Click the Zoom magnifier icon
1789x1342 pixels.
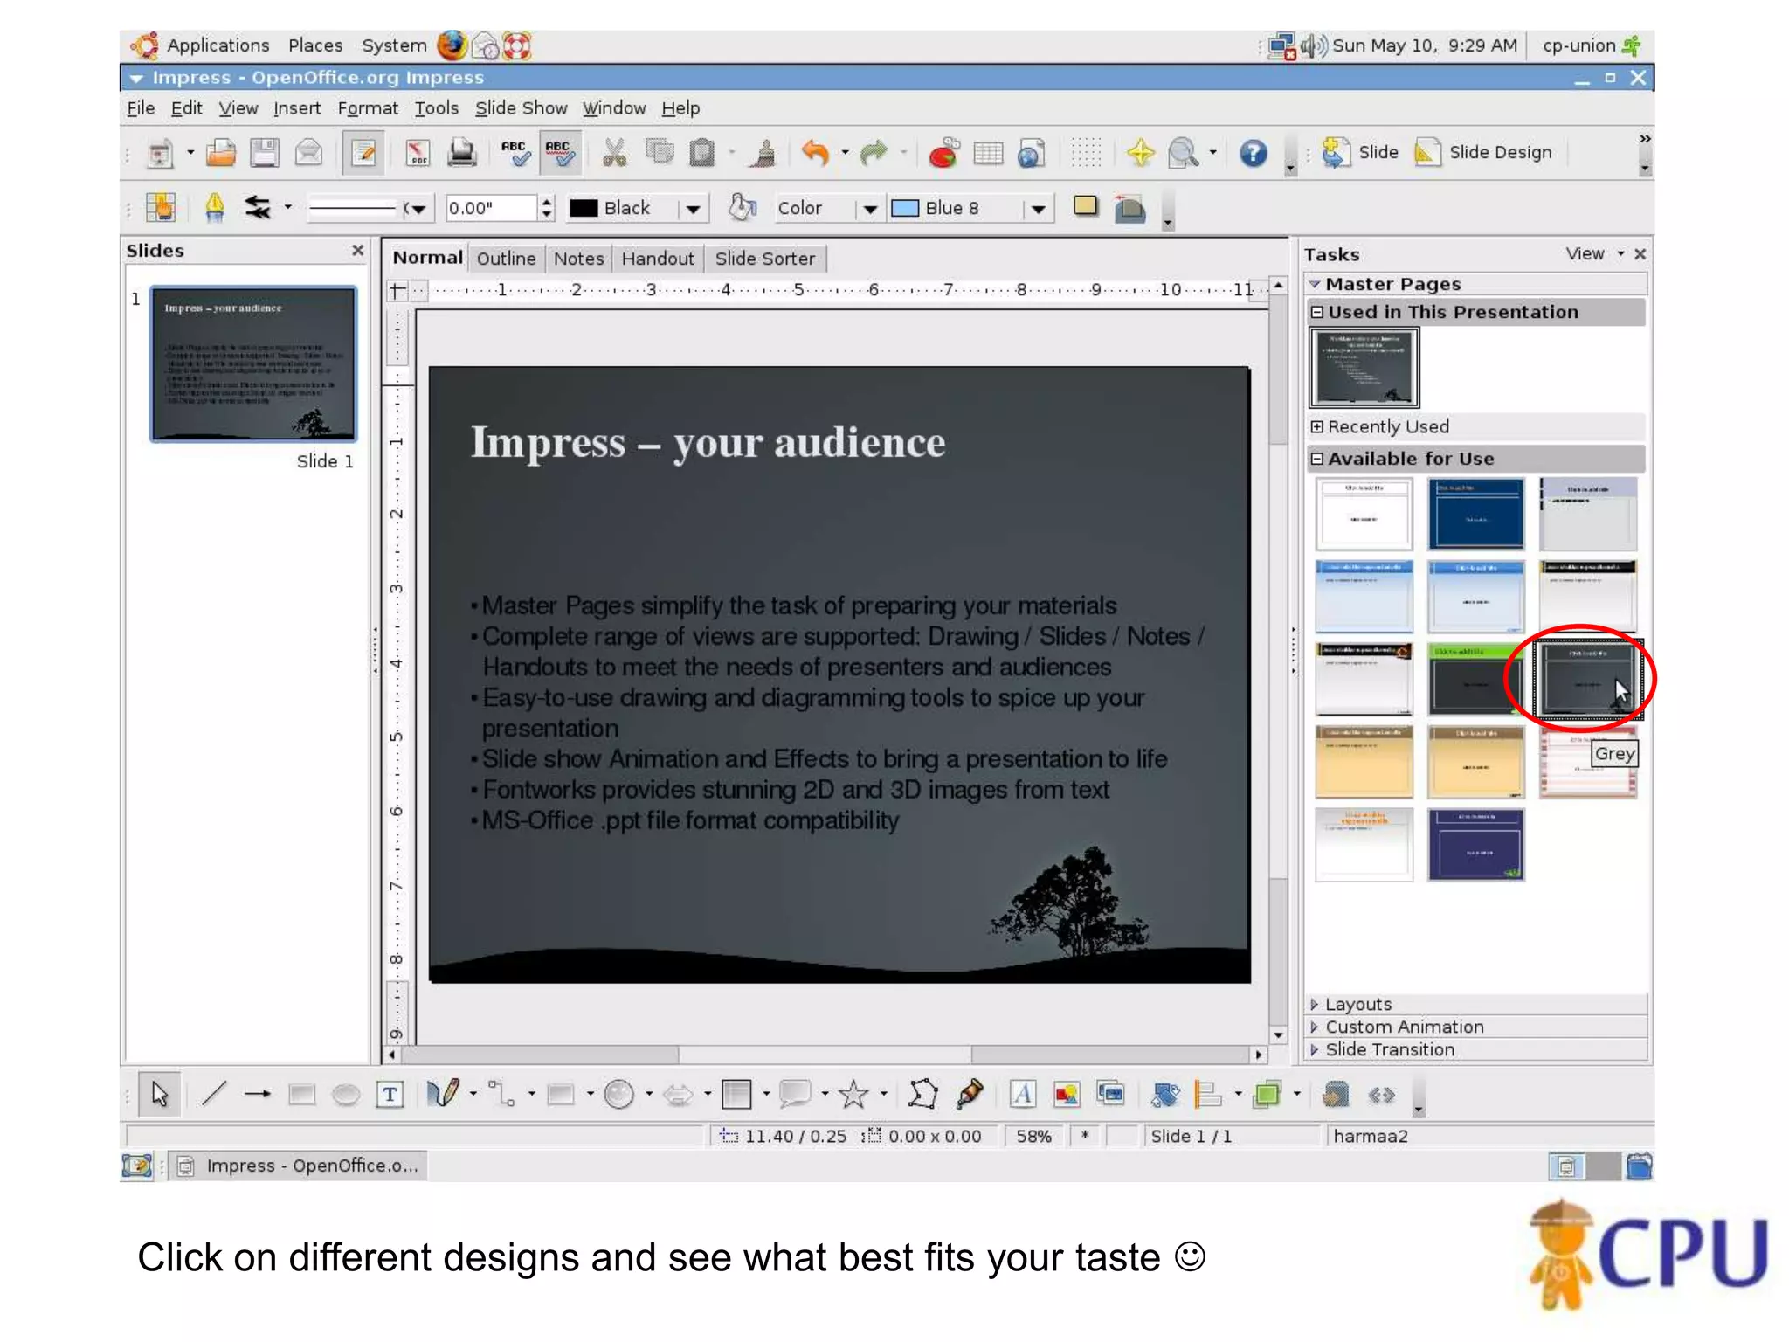pos(1183,154)
